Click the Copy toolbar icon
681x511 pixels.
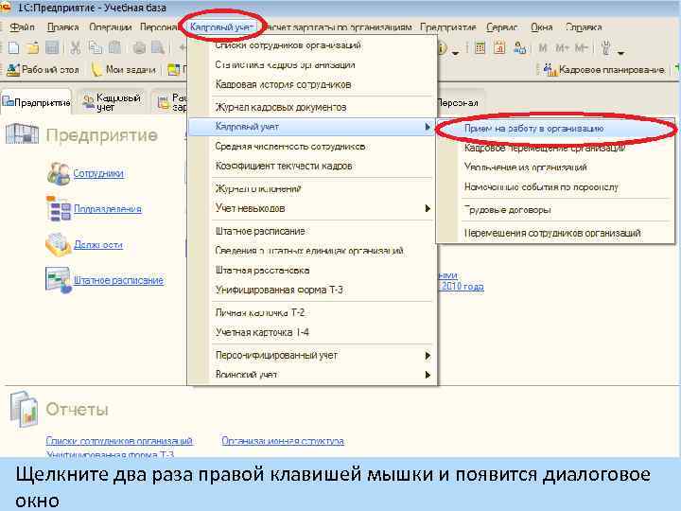[x=96, y=48]
